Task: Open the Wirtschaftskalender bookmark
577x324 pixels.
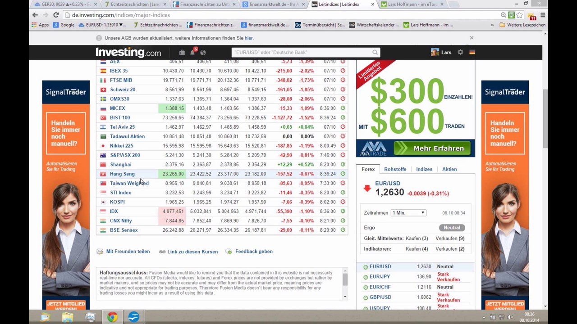Action: coord(374,25)
